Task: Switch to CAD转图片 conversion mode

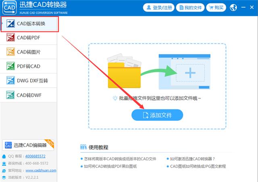Action: [29, 52]
